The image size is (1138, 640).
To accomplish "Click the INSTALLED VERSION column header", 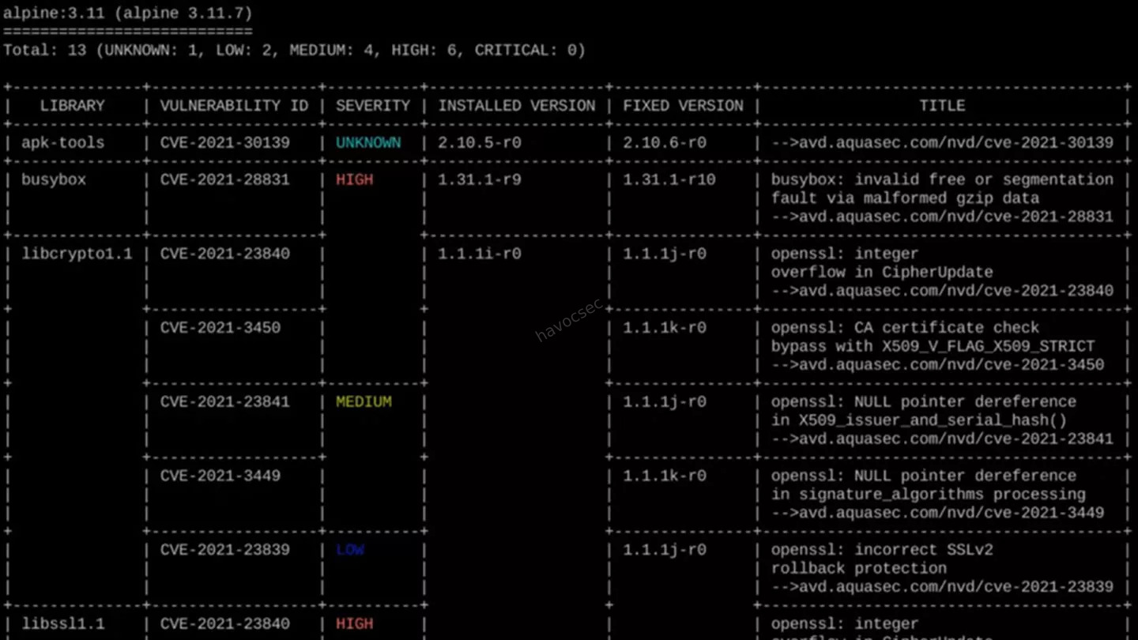I will pos(517,106).
